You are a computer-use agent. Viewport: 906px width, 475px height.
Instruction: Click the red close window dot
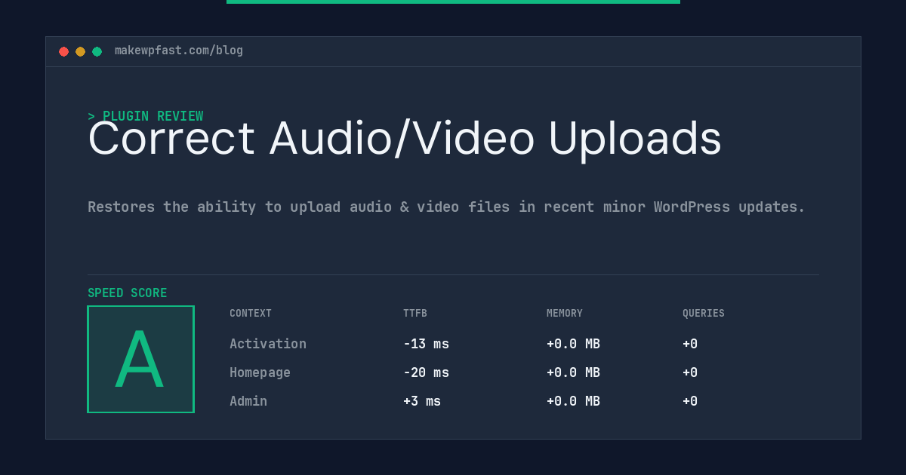click(x=63, y=51)
